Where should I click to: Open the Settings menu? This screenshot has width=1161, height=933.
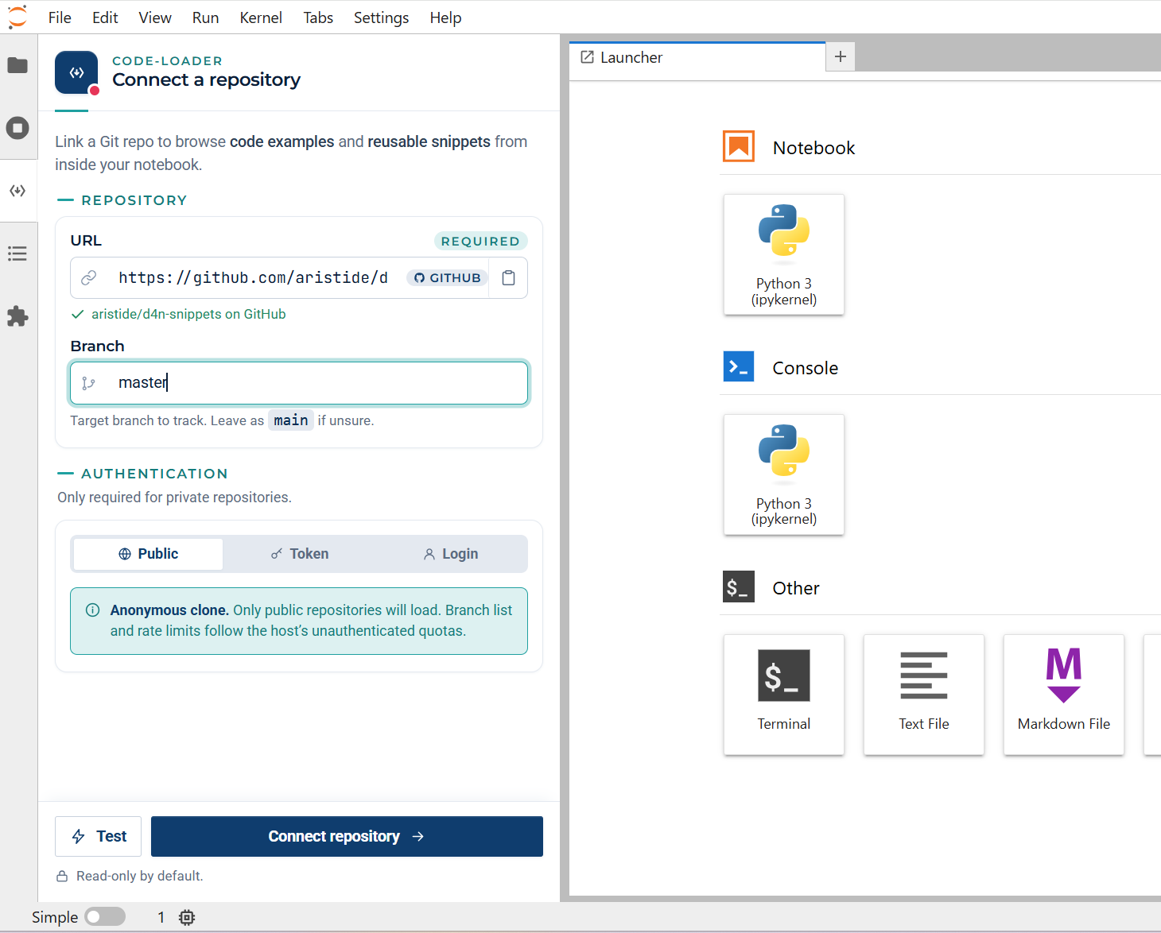(381, 17)
